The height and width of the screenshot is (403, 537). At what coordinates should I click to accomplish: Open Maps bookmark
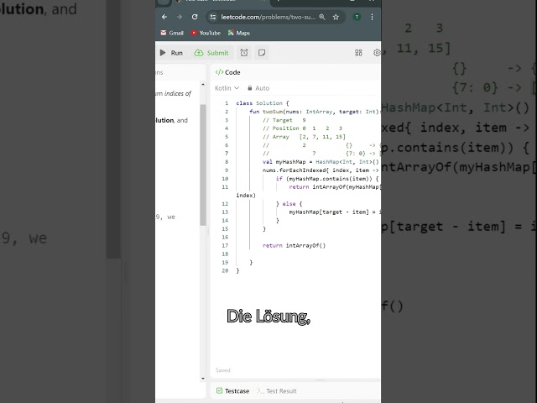coord(238,33)
